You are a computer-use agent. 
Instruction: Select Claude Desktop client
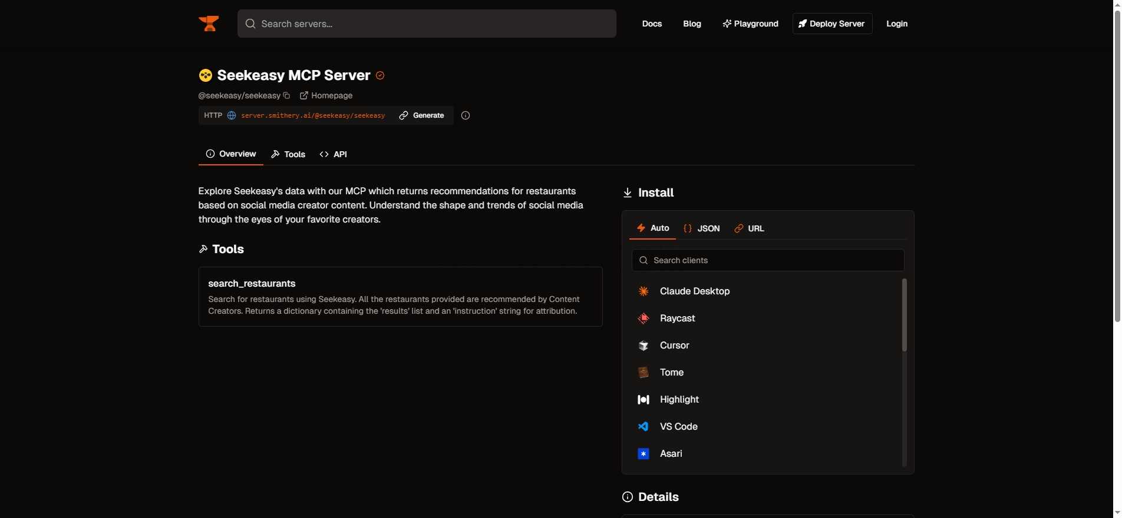tap(766, 291)
